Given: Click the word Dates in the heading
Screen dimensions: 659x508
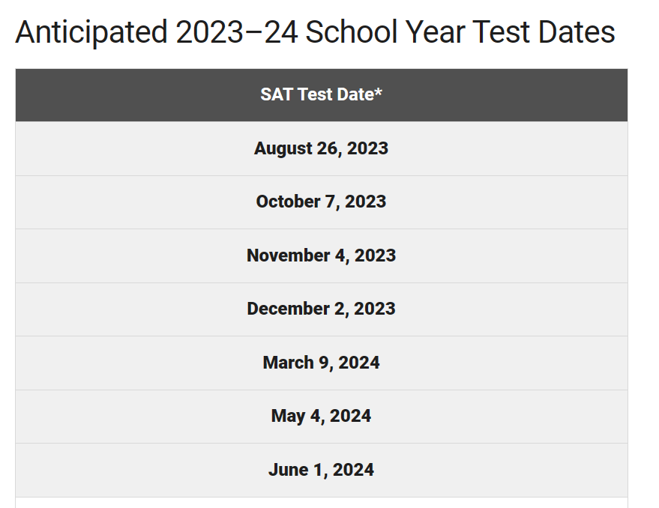Looking at the screenshot, I should pyautogui.click(x=577, y=32).
